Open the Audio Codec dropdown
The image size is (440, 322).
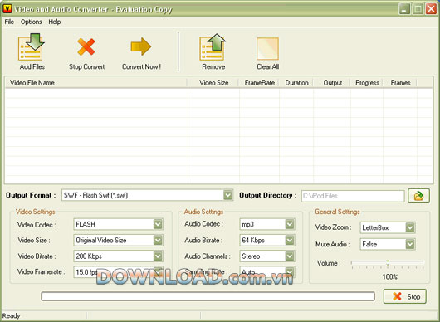click(290, 224)
